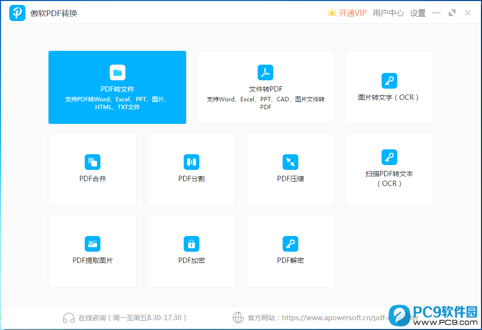Viewport: 482px width, 330px height.
Task: Click the VIP crown icon
Action: pyautogui.click(x=332, y=12)
